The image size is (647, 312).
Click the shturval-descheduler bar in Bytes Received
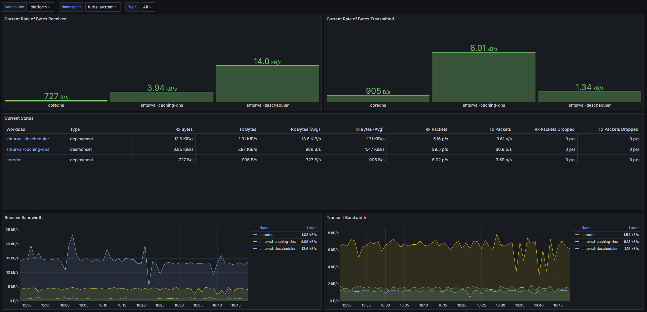[x=267, y=84]
